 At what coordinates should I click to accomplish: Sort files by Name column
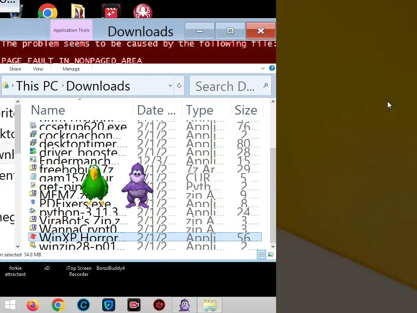(79, 110)
